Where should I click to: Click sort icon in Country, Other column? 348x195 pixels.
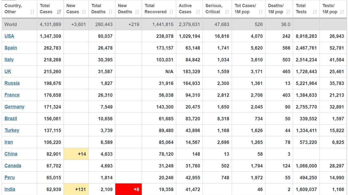32,12
